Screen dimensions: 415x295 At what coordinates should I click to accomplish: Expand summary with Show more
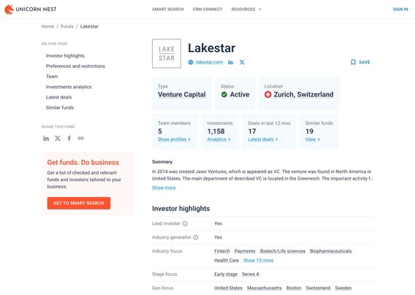tap(164, 188)
